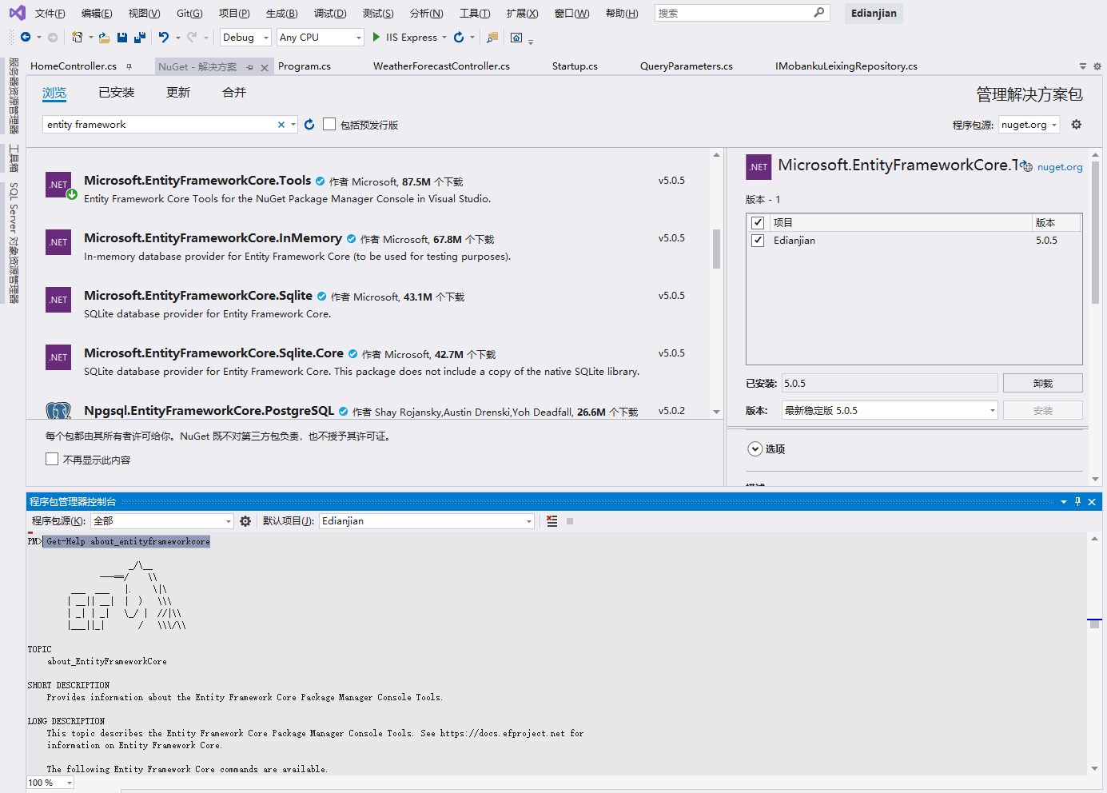This screenshot has height=793, width=1107.
Task: Clear the NuGet search box with X
Action: pos(281,125)
